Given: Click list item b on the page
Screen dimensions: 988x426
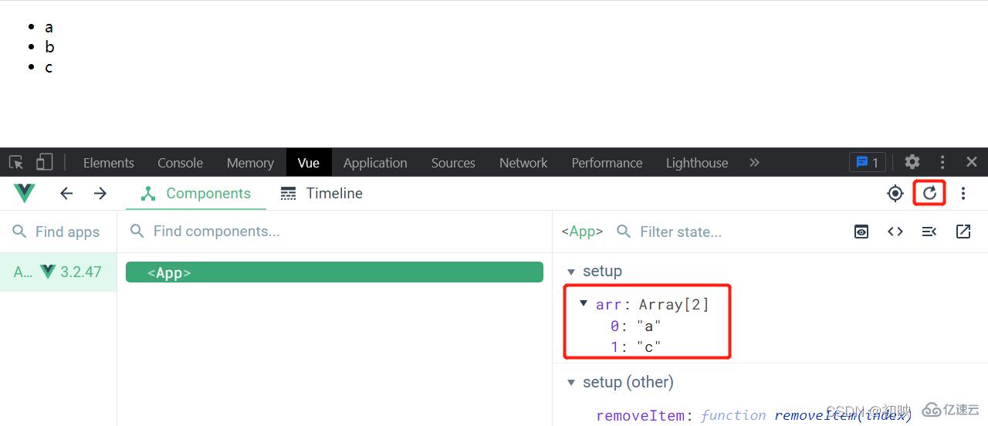Looking at the screenshot, I should [49, 47].
